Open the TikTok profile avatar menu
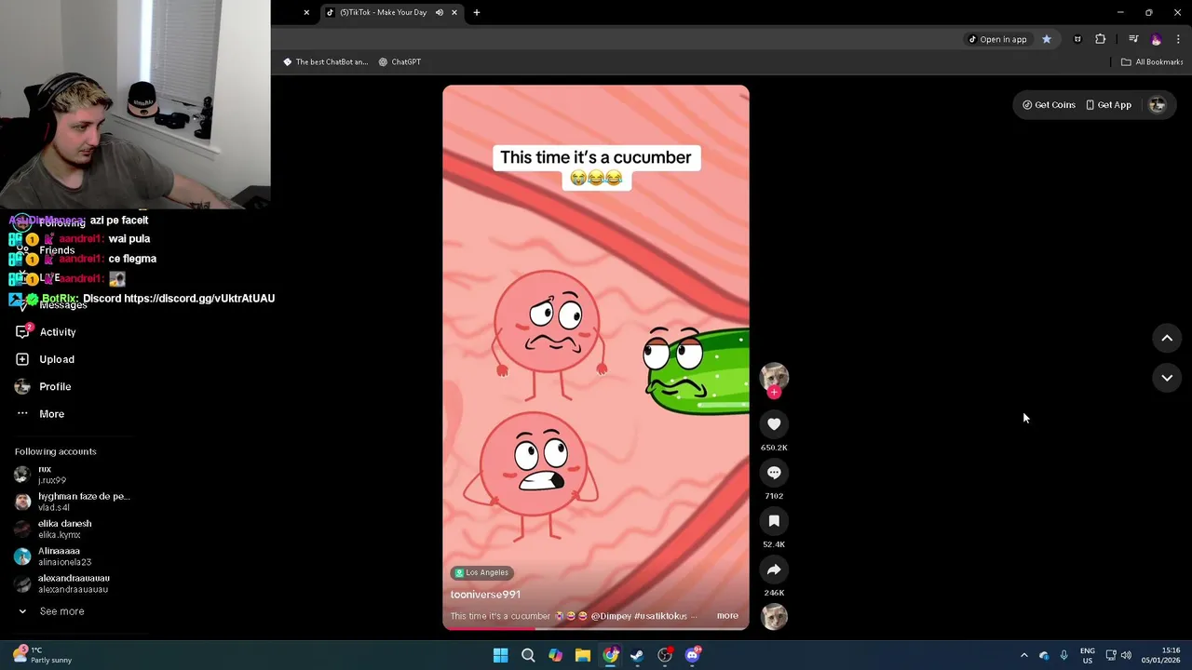This screenshot has width=1192, height=670. (x=1158, y=105)
